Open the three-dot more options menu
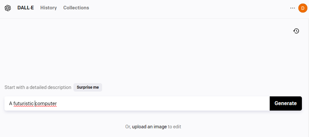This screenshot has height=137, width=309. coord(293,8)
